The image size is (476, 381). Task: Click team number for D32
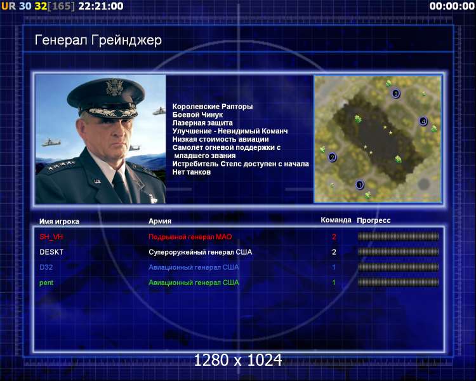(334, 267)
